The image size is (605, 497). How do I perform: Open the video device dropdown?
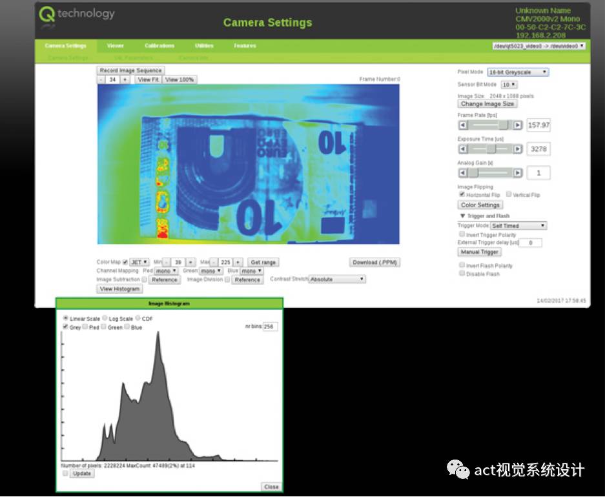538,46
